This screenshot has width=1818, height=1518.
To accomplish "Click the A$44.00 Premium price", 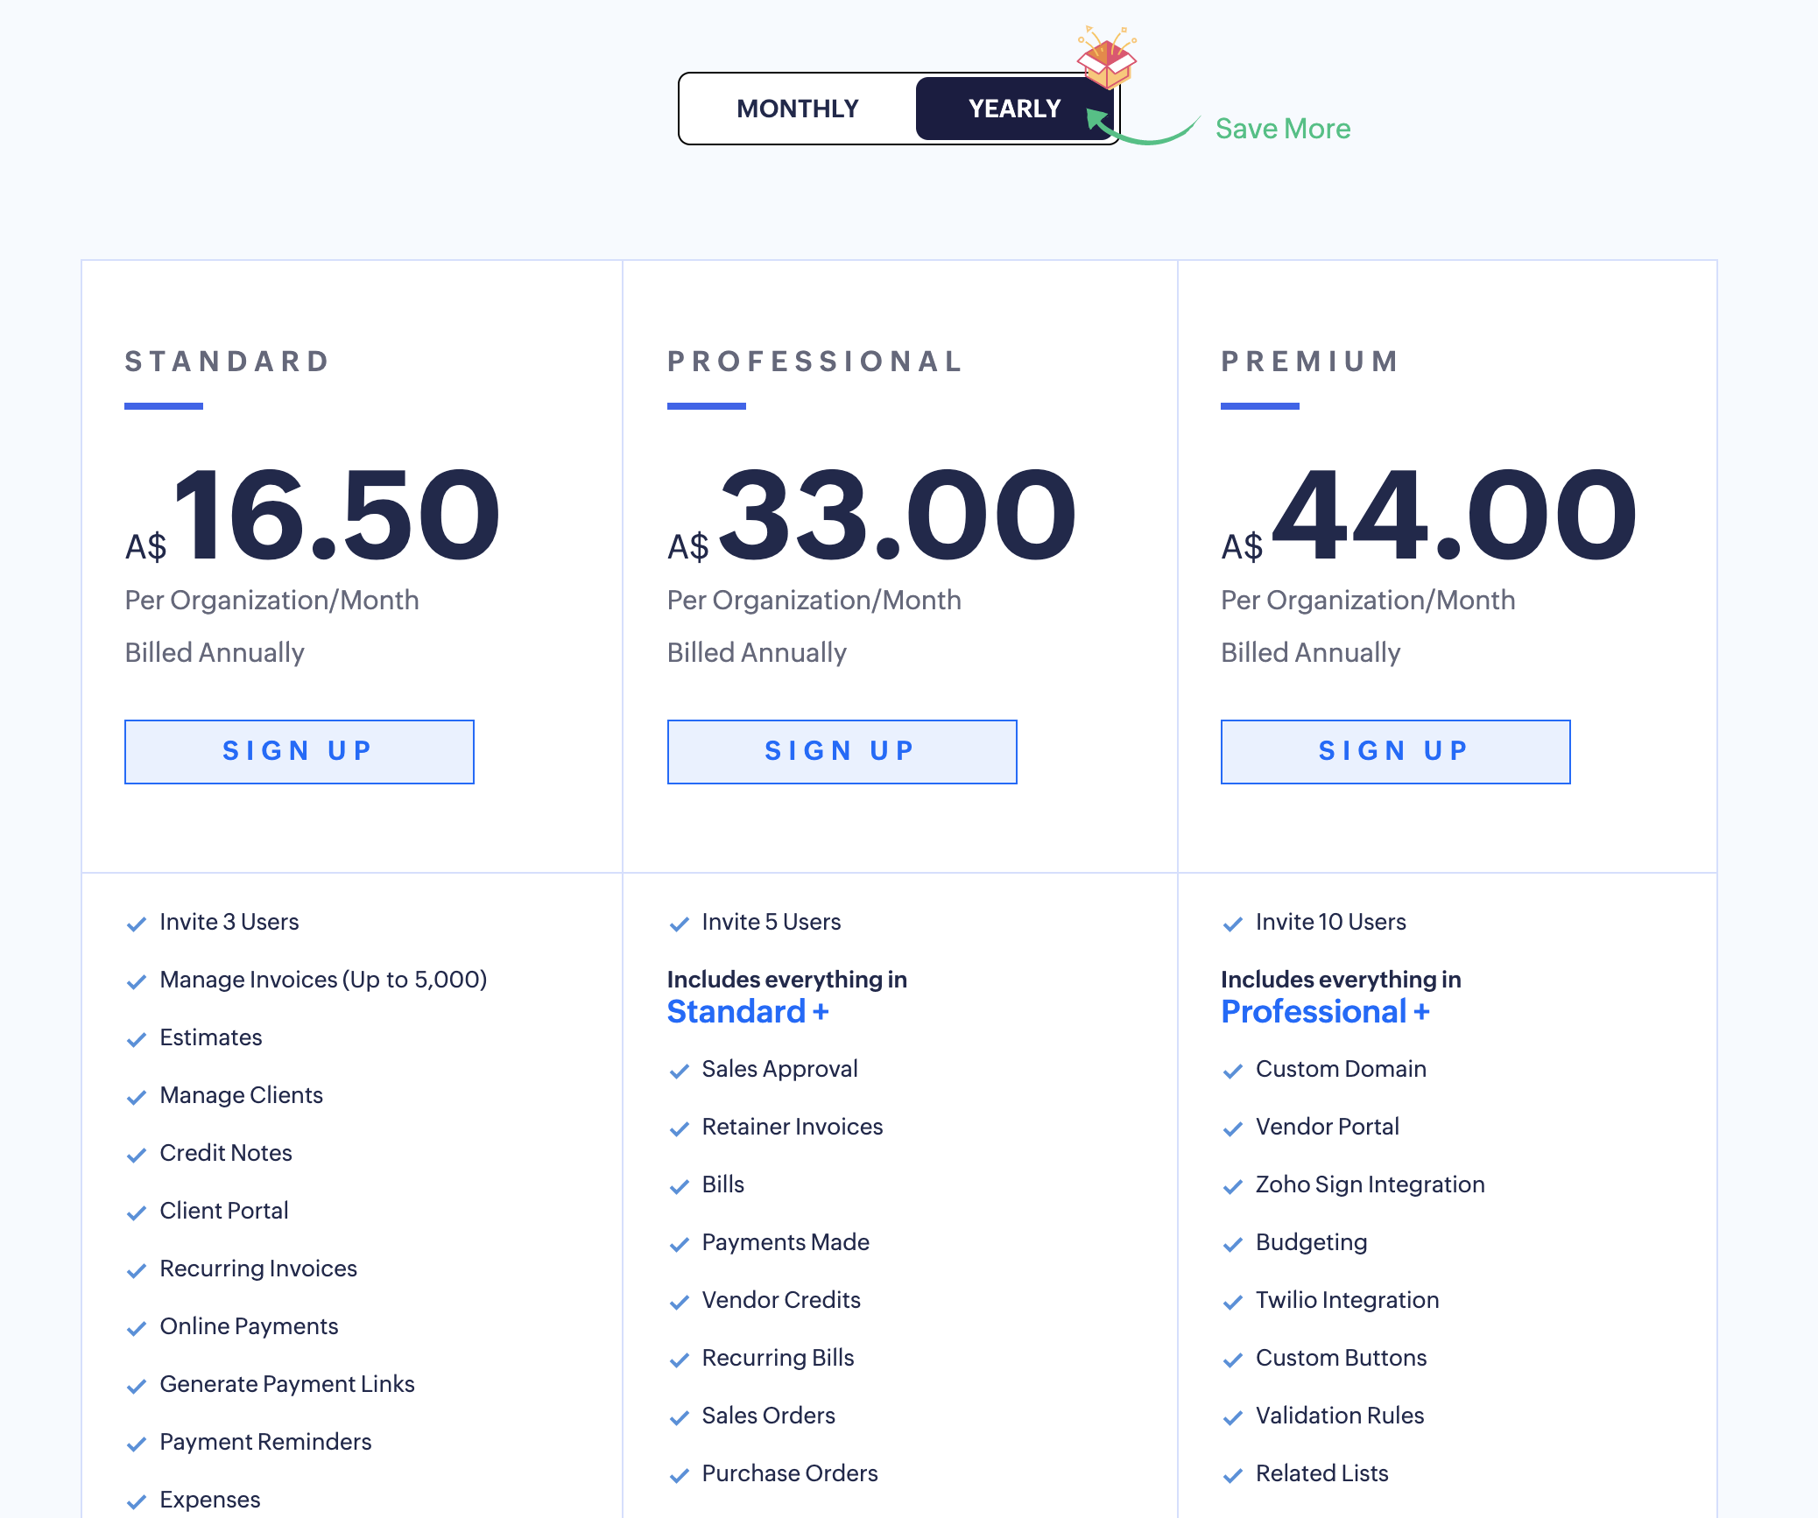I will [1452, 515].
